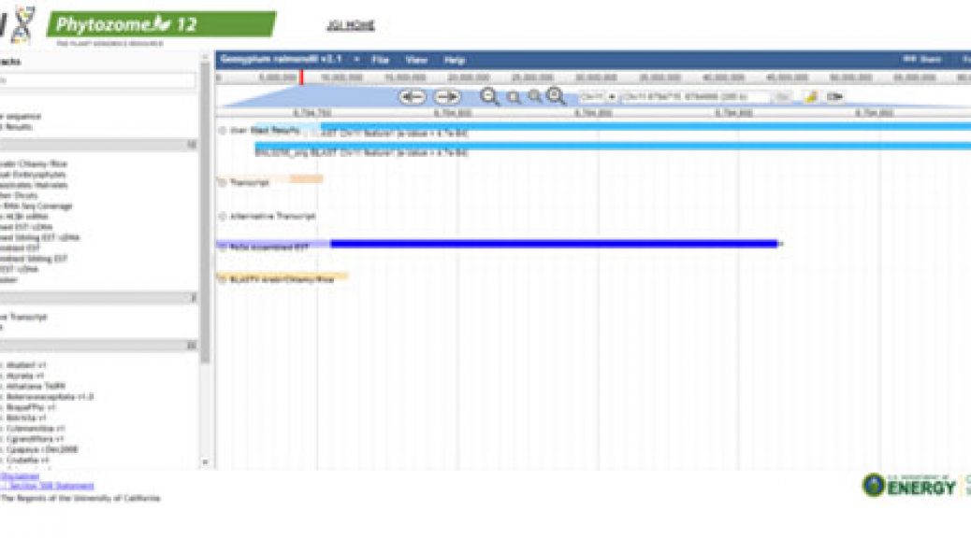
Task: Click the icon right of the highlighter
Action: point(834,96)
